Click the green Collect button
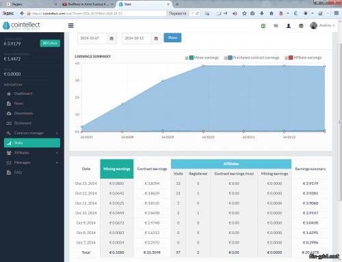 click(x=50, y=43)
